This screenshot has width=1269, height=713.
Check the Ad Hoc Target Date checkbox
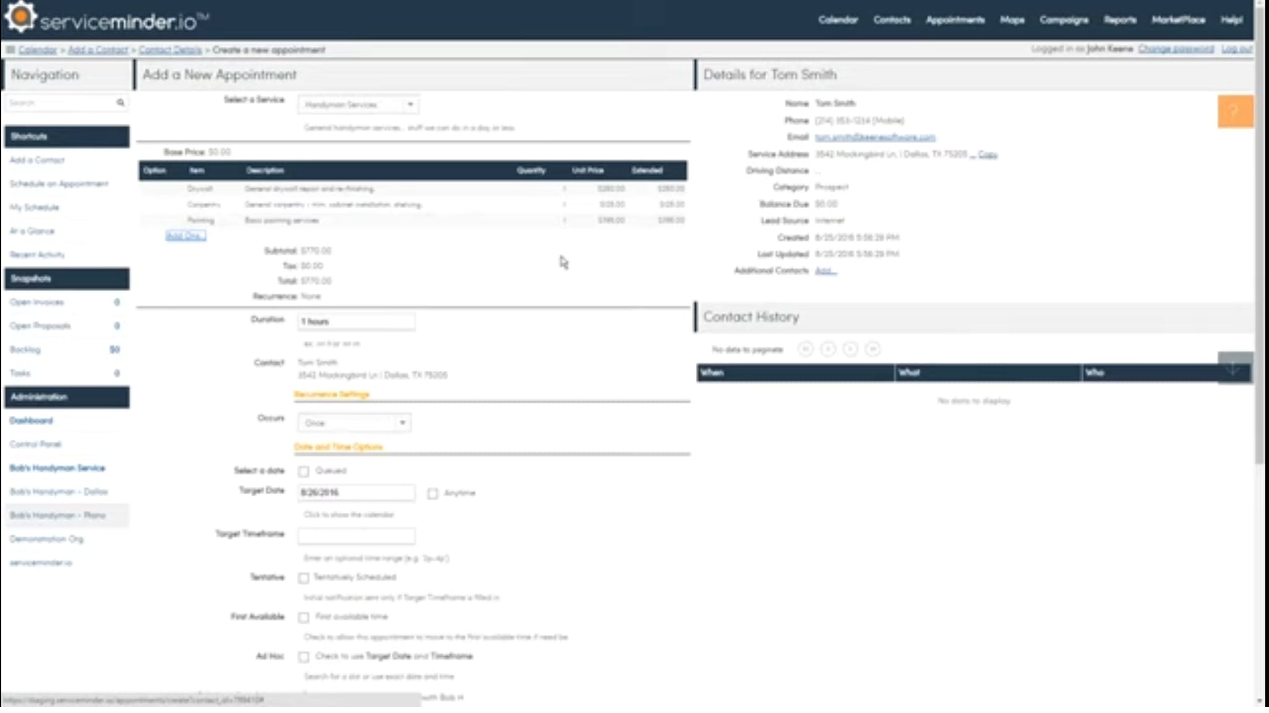304,657
